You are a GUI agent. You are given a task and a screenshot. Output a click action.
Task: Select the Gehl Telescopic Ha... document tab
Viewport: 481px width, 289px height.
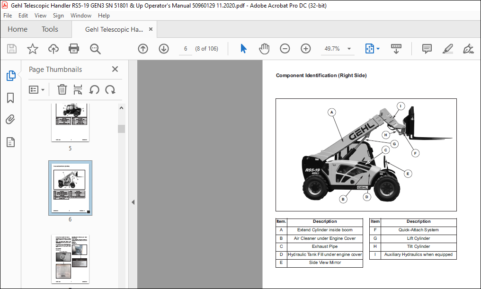point(114,29)
